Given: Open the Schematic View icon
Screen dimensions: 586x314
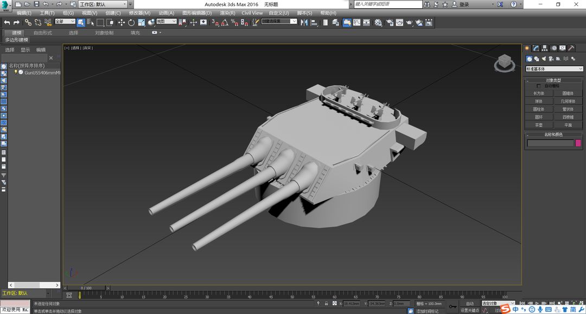Looking at the screenshot, I should pos(367,22).
